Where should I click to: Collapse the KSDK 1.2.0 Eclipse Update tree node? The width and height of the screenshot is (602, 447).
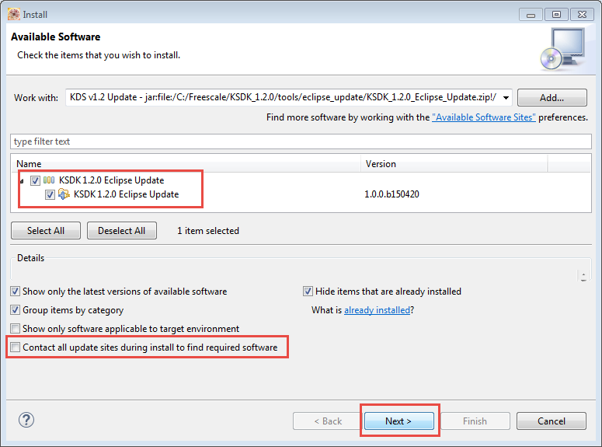[x=20, y=180]
